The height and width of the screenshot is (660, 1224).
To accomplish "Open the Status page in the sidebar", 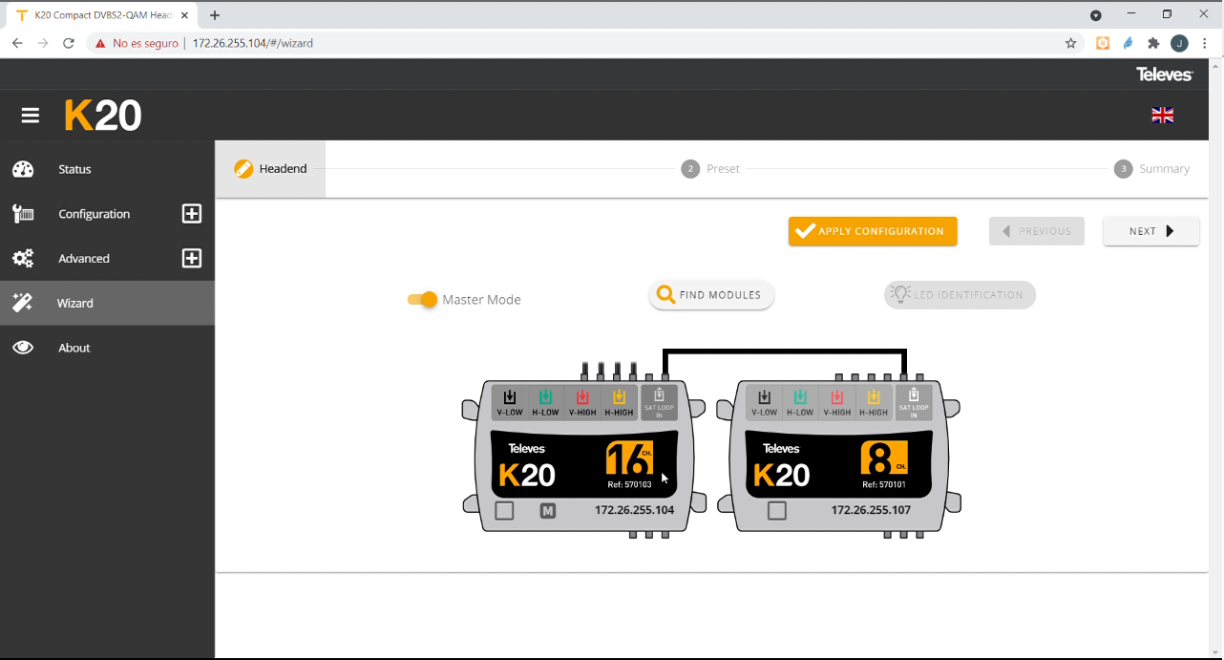I will 74,169.
